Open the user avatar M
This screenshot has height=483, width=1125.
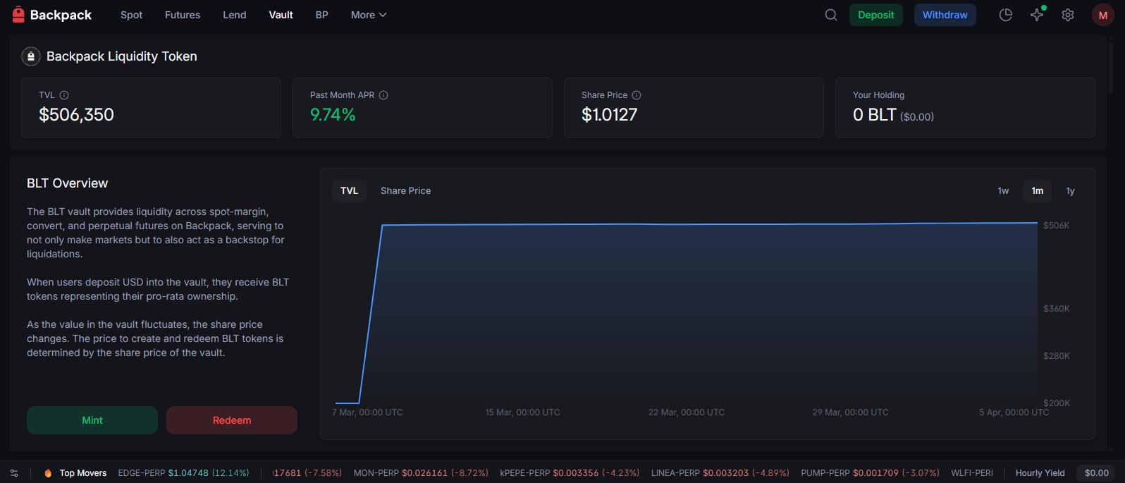pyautogui.click(x=1102, y=15)
